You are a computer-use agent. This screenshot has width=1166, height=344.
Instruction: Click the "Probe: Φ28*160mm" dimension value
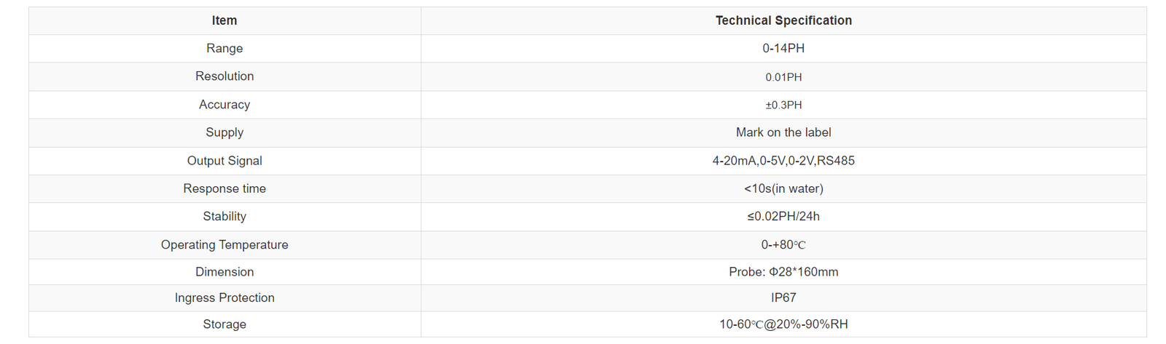pos(783,272)
